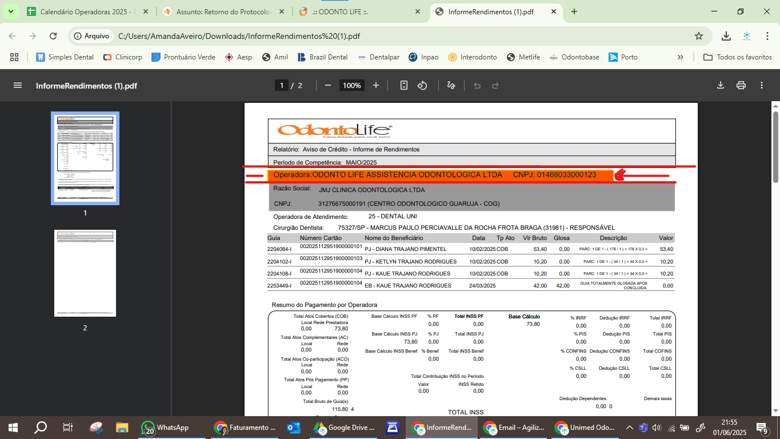This screenshot has height=439, width=780.
Task: Open the Windows notification center
Action: click(762, 427)
